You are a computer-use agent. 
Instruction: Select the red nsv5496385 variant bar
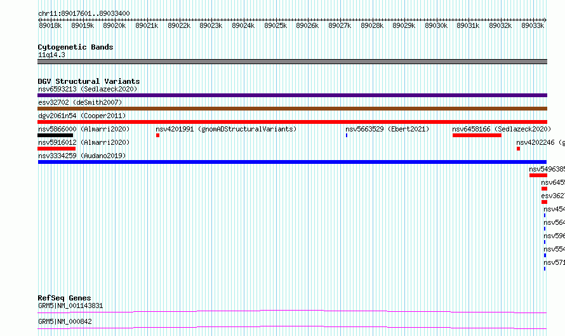[538, 175]
